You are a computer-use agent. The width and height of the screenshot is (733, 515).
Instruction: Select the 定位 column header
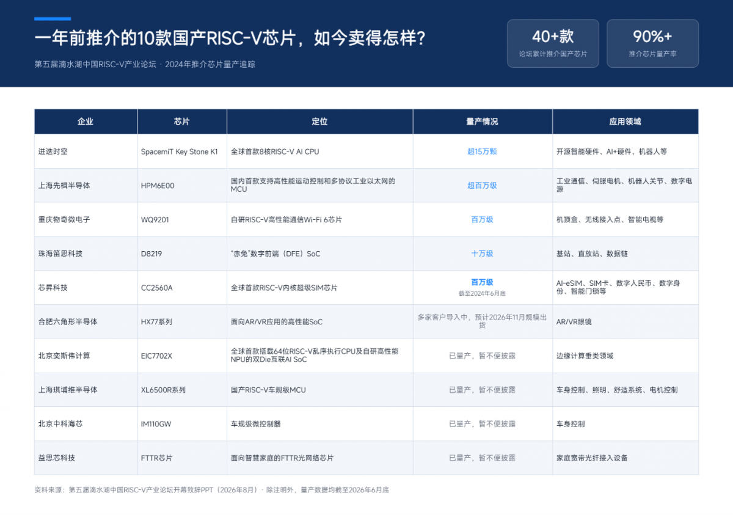[320, 122]
